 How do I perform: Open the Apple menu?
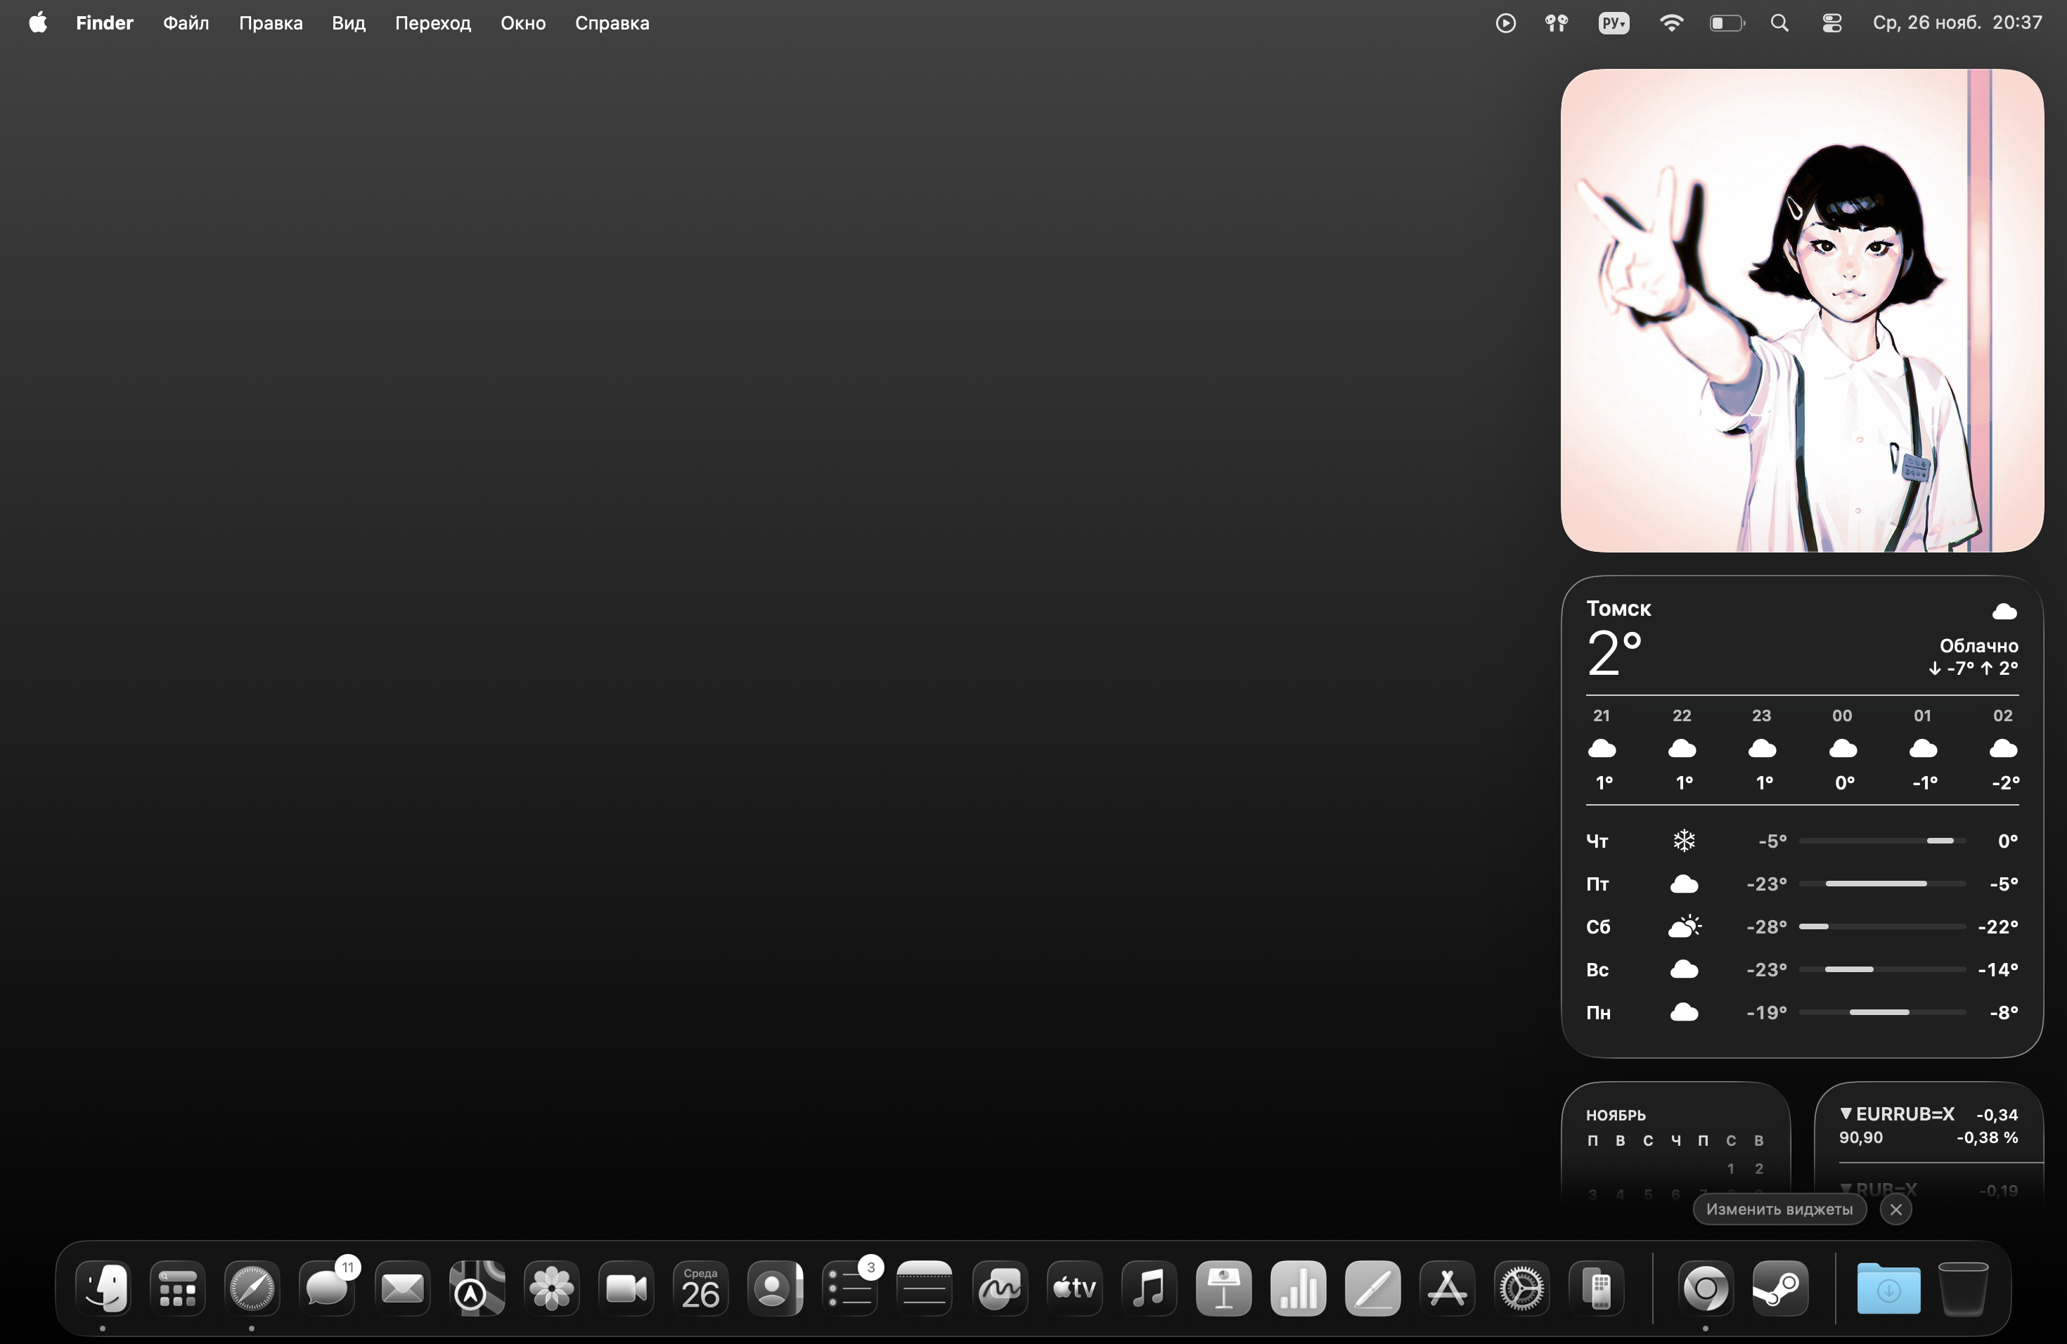38,23
